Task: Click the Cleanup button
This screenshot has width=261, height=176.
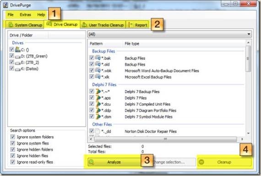Action: (x=224, y=162)
